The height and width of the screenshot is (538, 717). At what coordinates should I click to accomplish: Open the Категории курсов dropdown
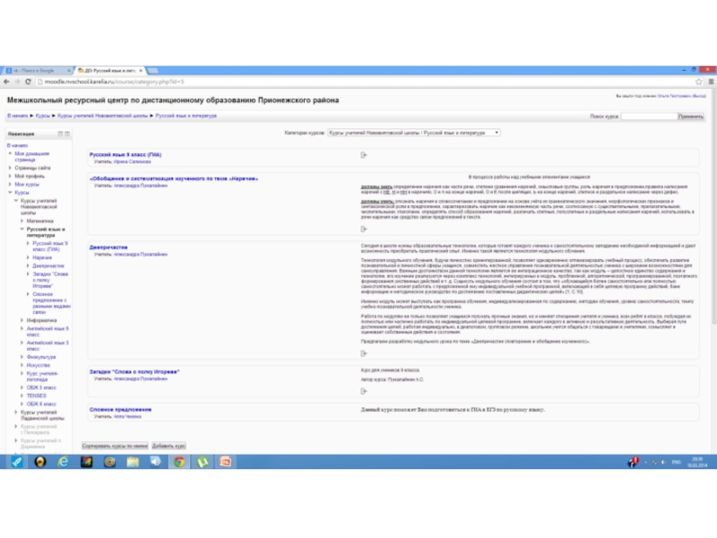(x=414, y=133)
